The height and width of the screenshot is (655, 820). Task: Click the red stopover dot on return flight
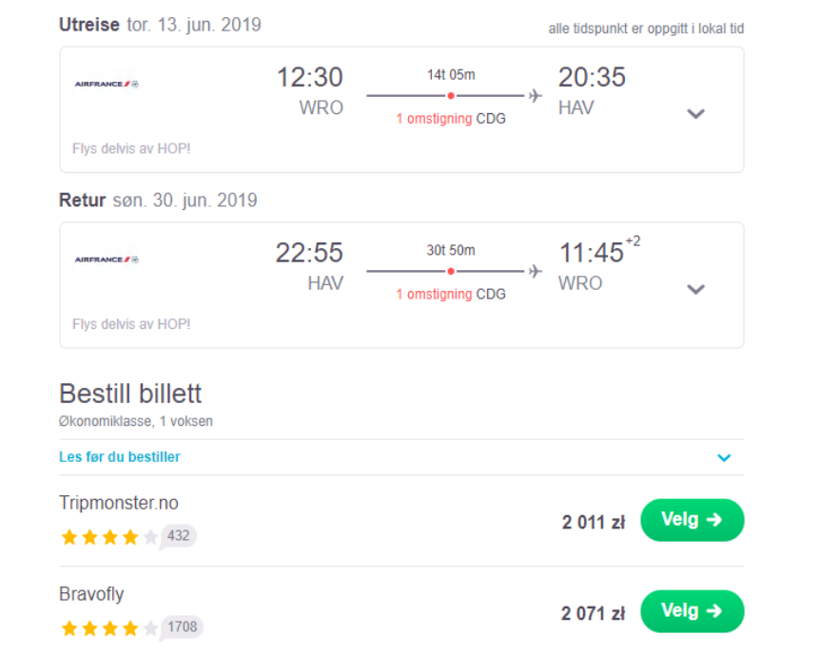(451, 271)
